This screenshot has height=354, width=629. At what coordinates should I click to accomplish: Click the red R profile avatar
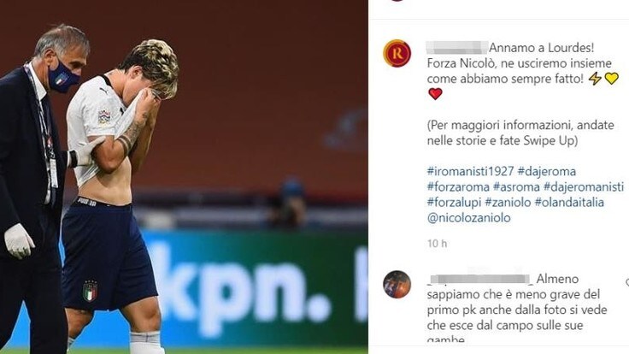click(397, 53)
